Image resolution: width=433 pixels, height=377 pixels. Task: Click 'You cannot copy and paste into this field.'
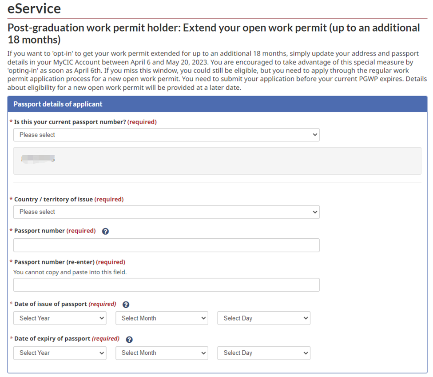click(70, 272)
